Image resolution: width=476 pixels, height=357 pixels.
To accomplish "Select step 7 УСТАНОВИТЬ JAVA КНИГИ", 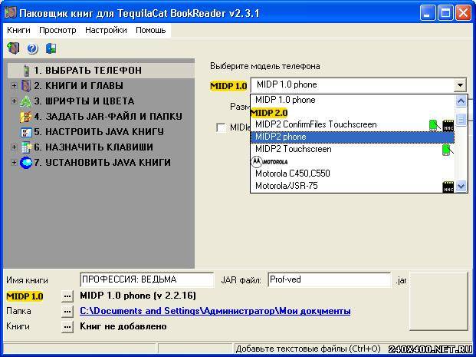I will click(x=102, y=163).
